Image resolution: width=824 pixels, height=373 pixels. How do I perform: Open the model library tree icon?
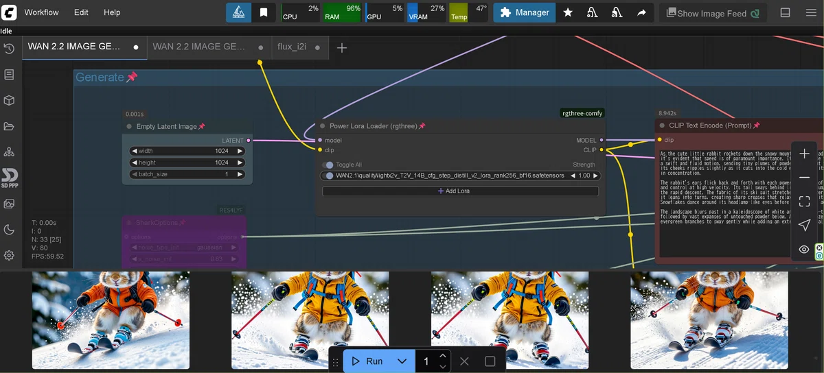coord(9,152)
